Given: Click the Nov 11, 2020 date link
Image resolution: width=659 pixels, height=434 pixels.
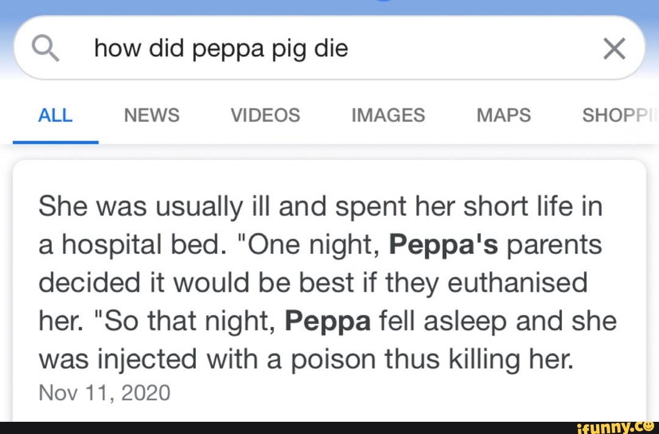Looking at the screenshot, I should (104, 392).
